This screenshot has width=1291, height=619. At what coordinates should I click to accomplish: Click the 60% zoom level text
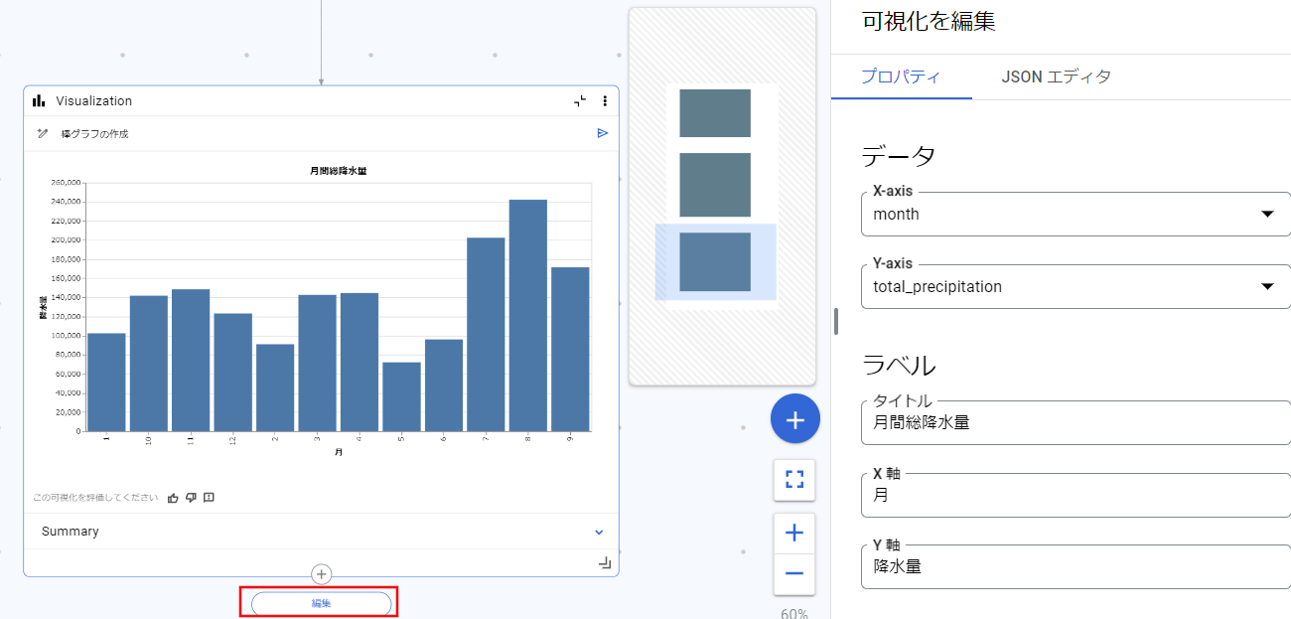794,614
